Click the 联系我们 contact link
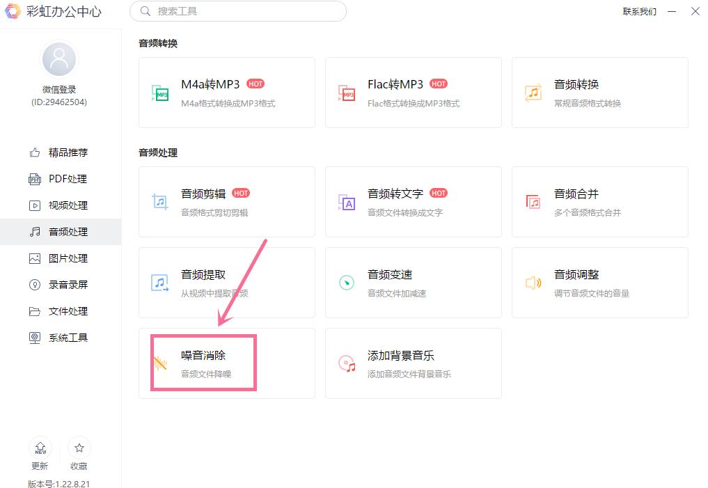 tap(641, 11)
